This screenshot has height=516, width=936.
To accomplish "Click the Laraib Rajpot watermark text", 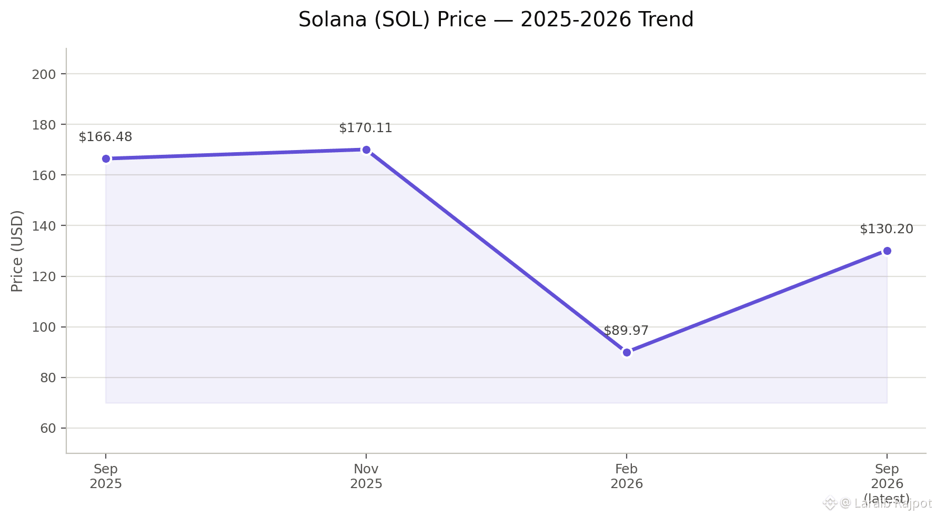I will click(893, 503).
